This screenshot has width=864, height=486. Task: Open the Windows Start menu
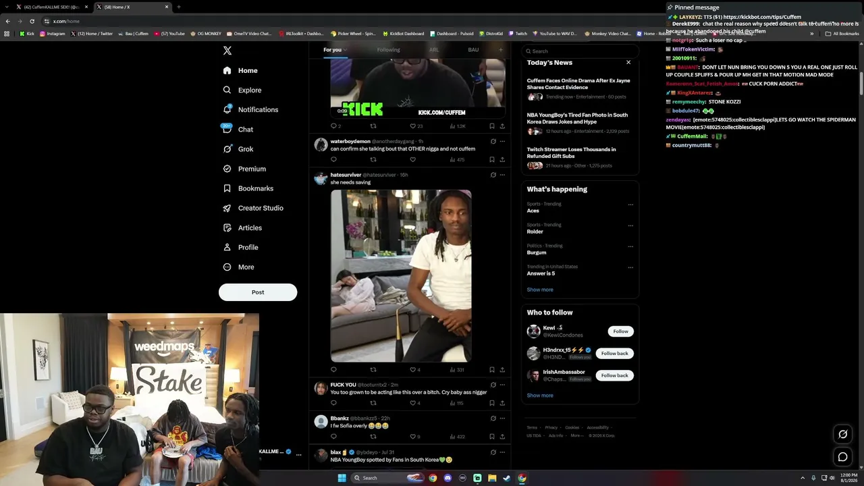point(342,478)
